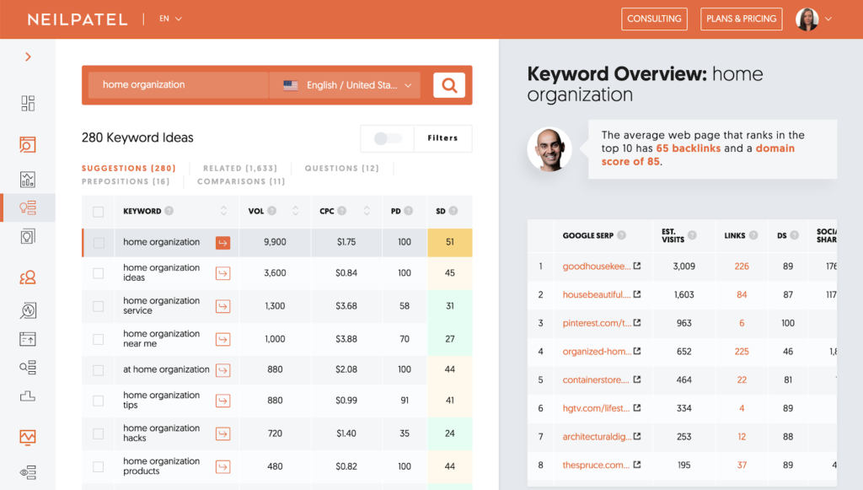863x490 pixels.
Task: Check the box for home organization service
Action: [x=99, y=306]
